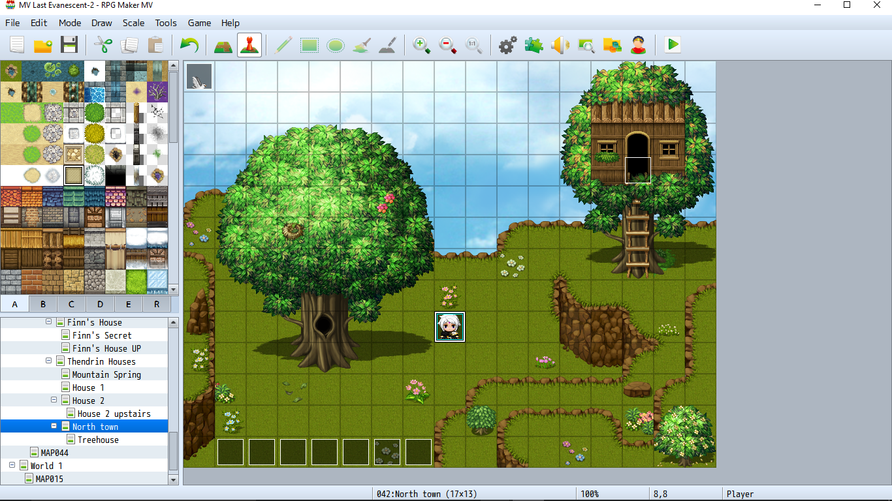892x501 pixels.
Task: Select the Mountain Spring map
Action: coord(106,374)
